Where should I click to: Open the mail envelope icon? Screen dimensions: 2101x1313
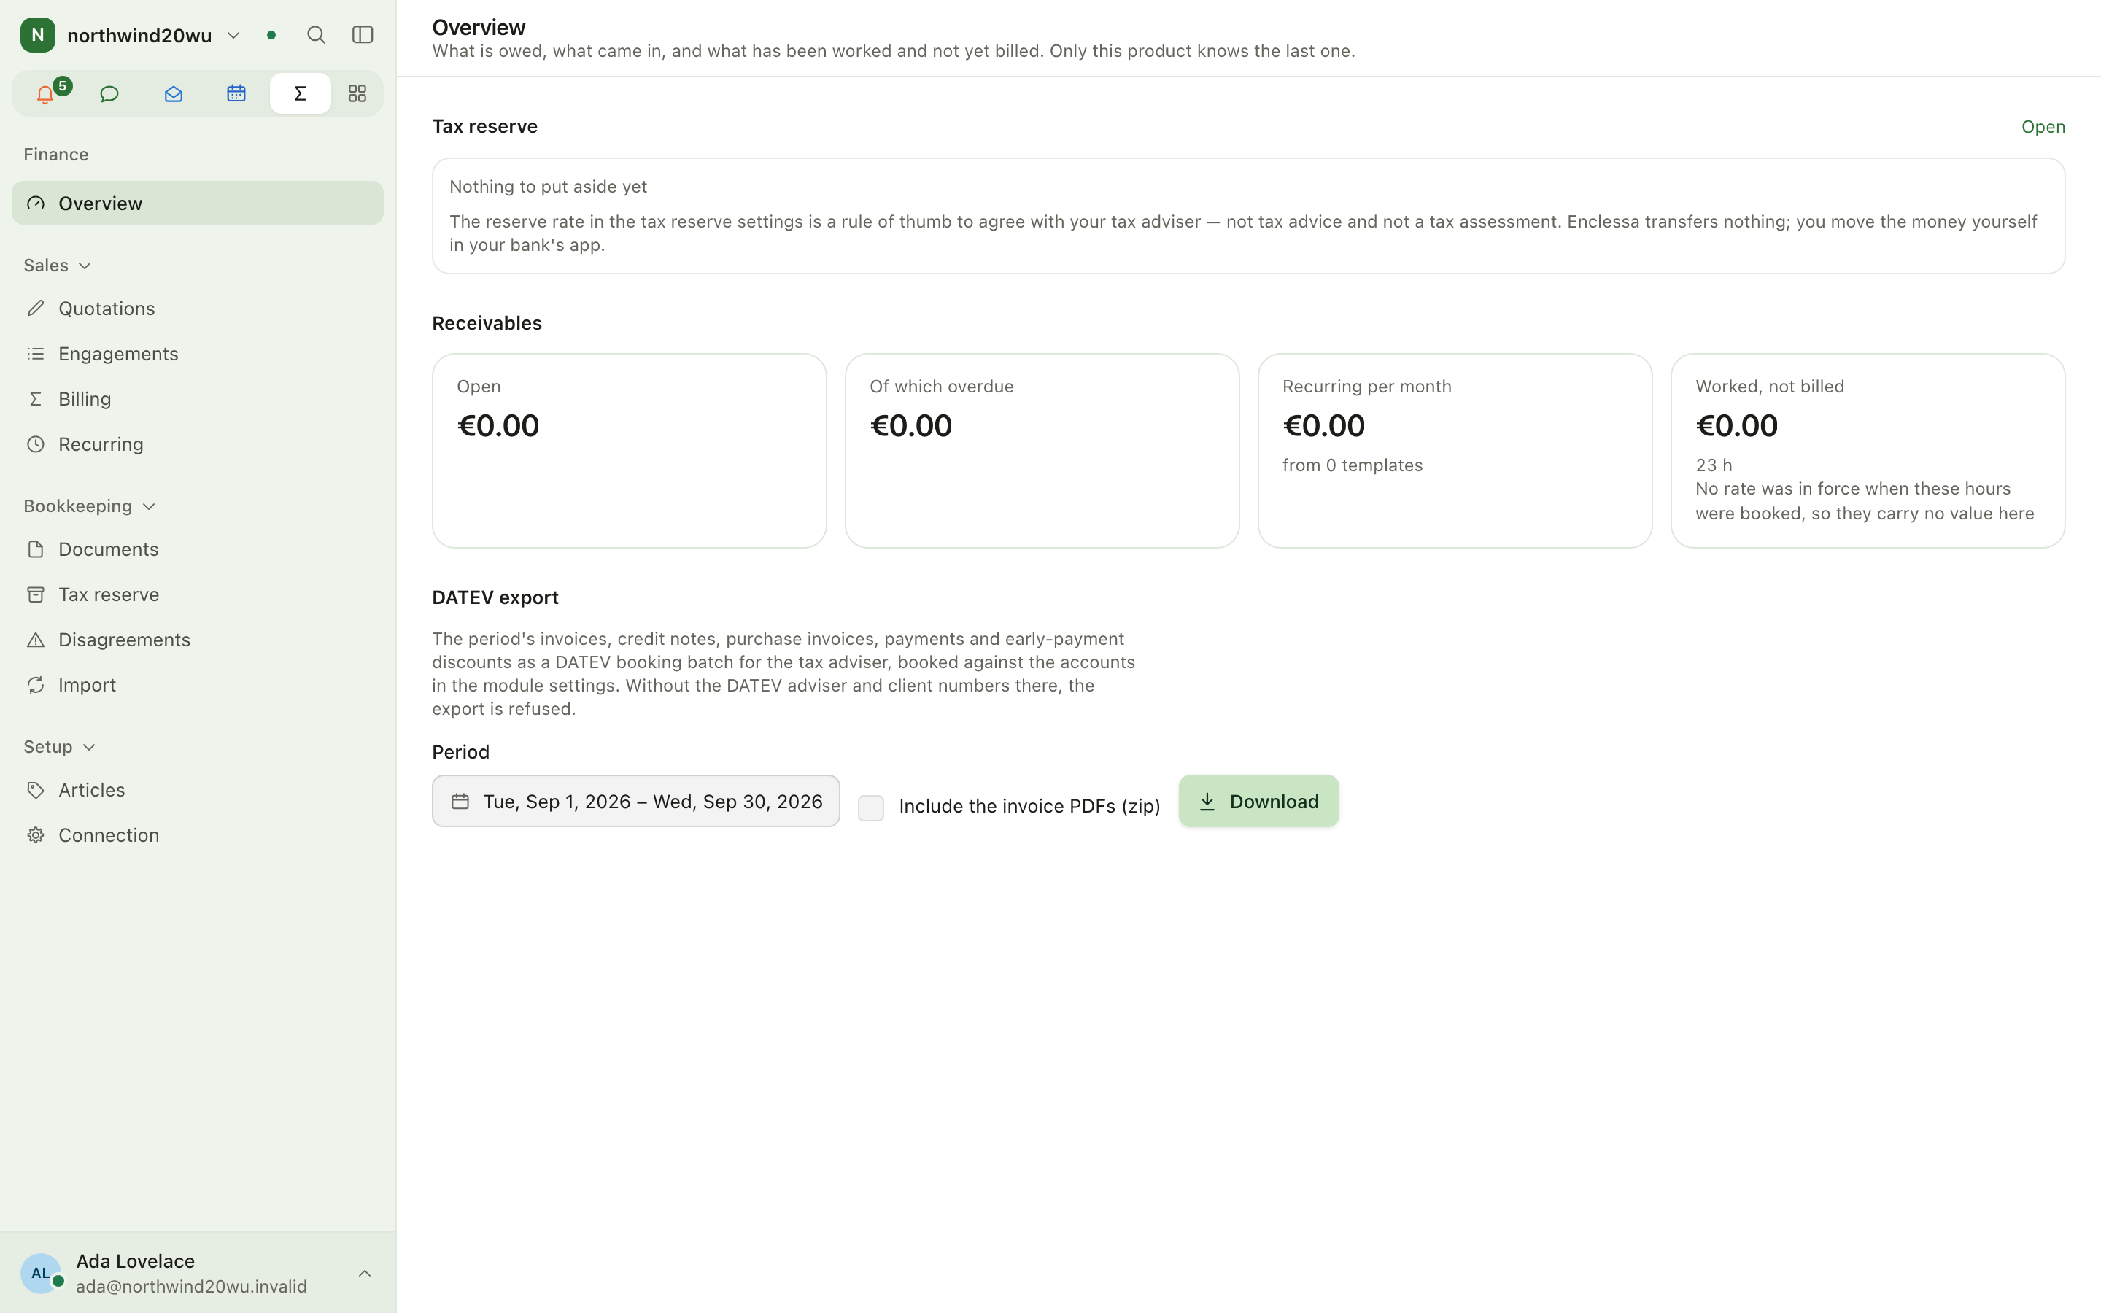[x=173, y=94]
